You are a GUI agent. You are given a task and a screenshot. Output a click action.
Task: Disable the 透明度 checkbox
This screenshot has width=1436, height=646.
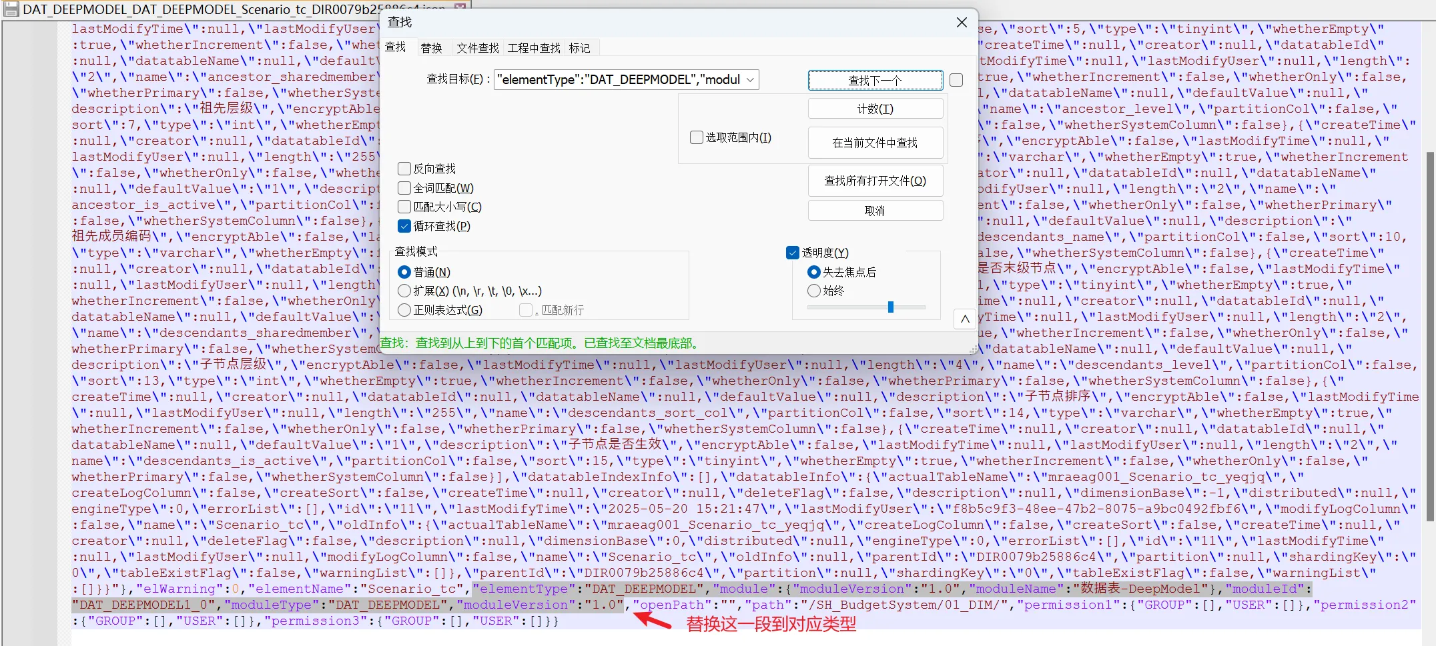coord(793,253)
